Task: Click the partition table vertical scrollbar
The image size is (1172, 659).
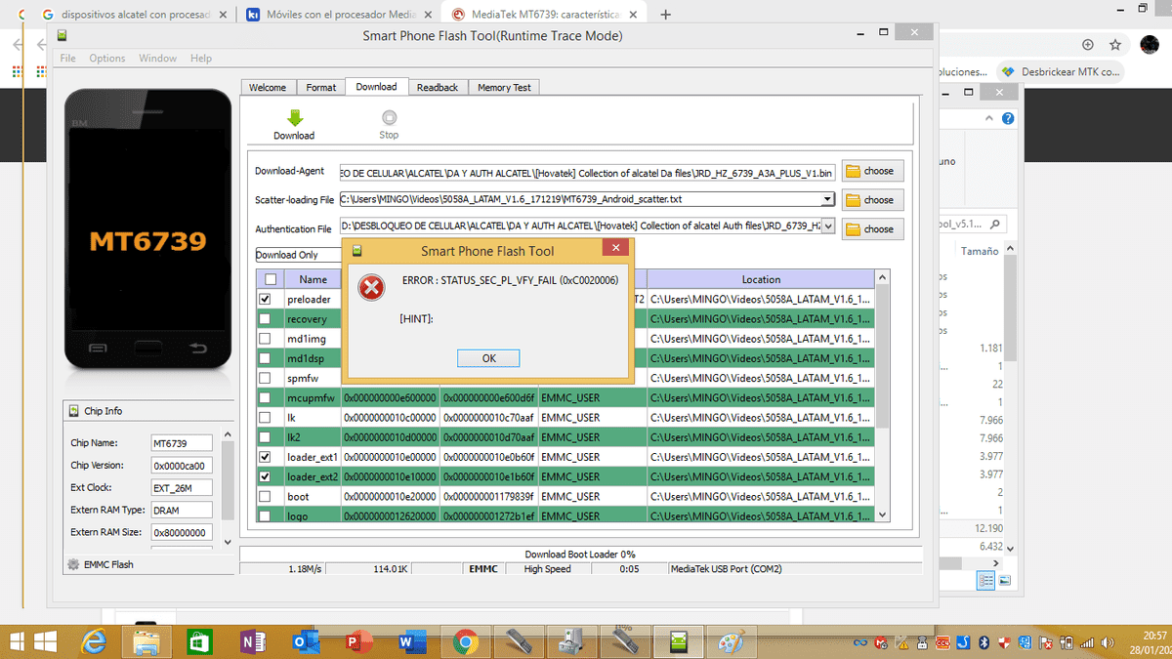Action: tap(883, 357)
